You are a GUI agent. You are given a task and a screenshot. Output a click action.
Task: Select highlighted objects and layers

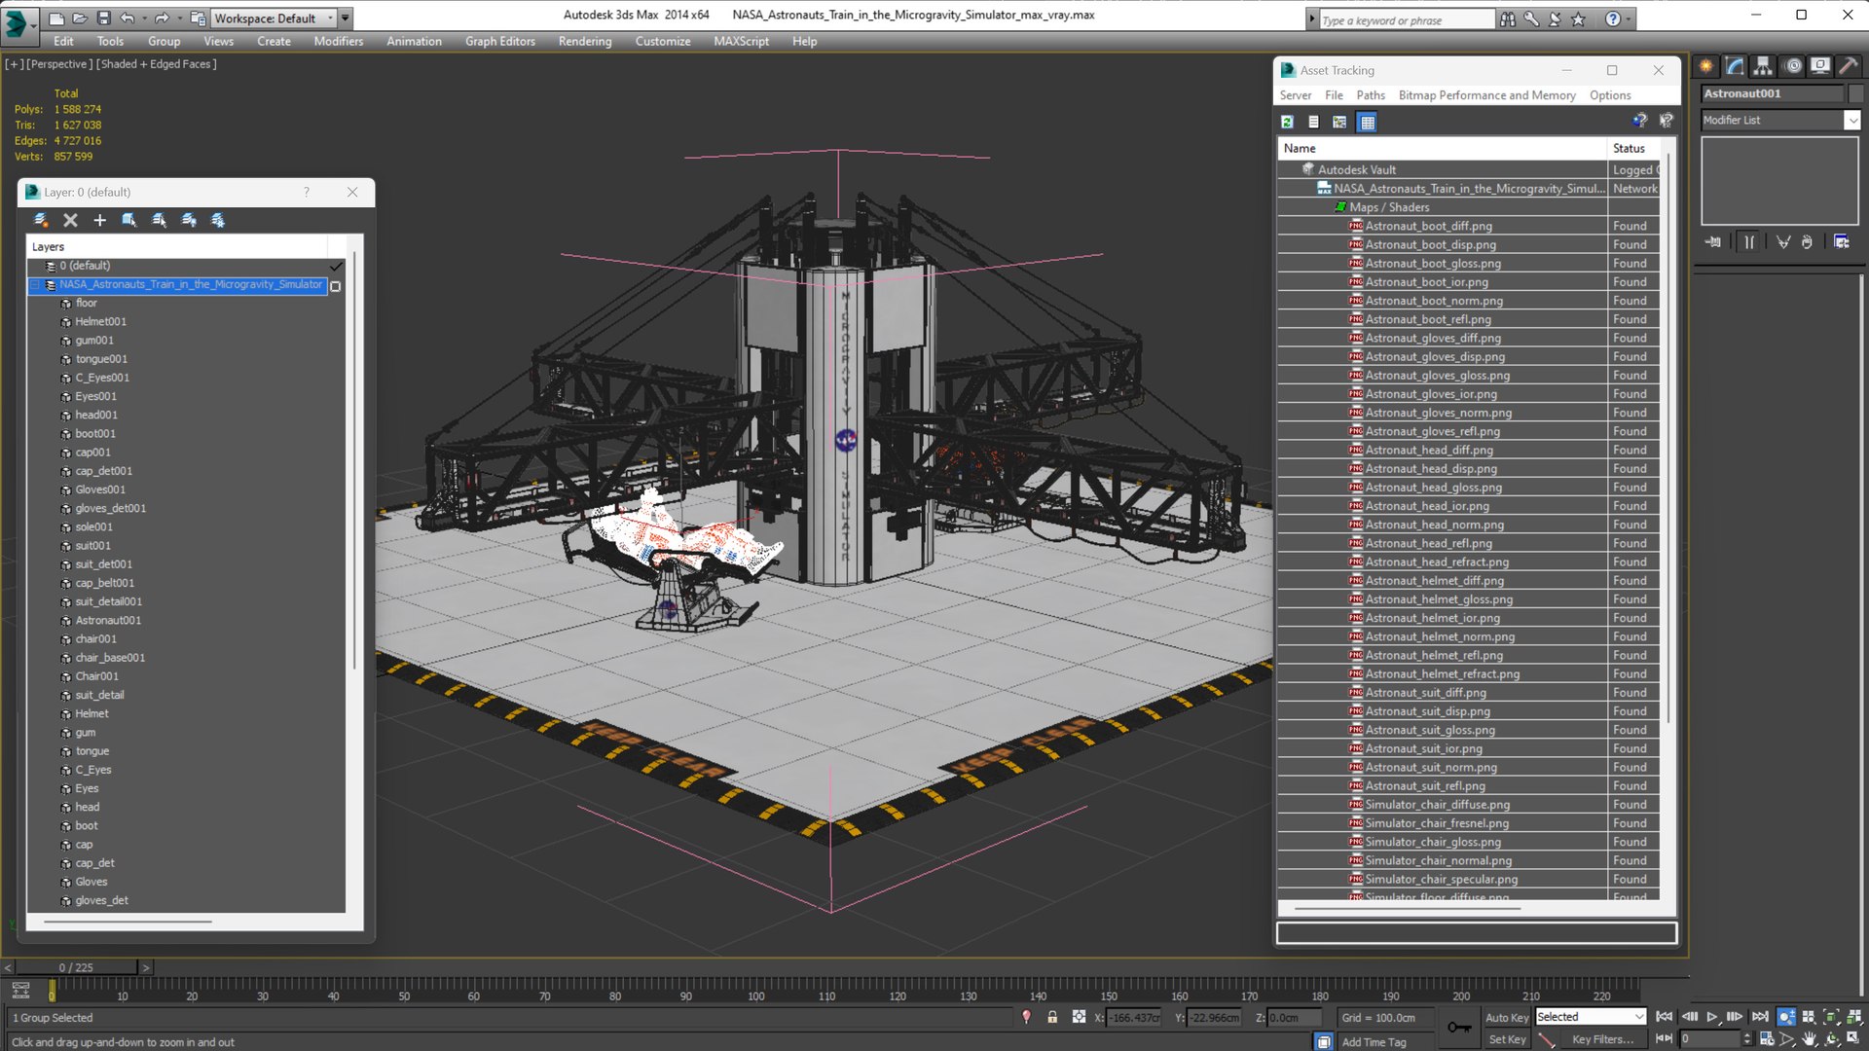click(x=129, y=220)
